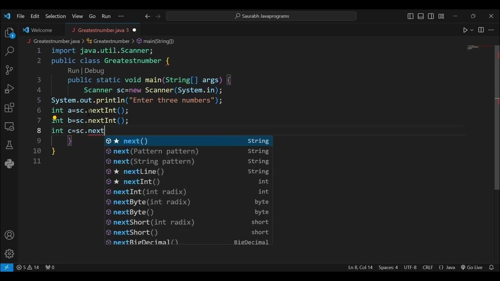Viewport: 500px width, 281px height.
Task: Expand the run options dropdown arrow
Action: [x=472, y=30]
